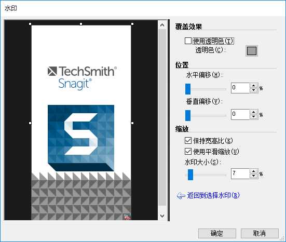Screen dimensions: 286x242
Task: Click the top-left selection handle in preview
Action: pyautogui.click(x=30, y=24)
